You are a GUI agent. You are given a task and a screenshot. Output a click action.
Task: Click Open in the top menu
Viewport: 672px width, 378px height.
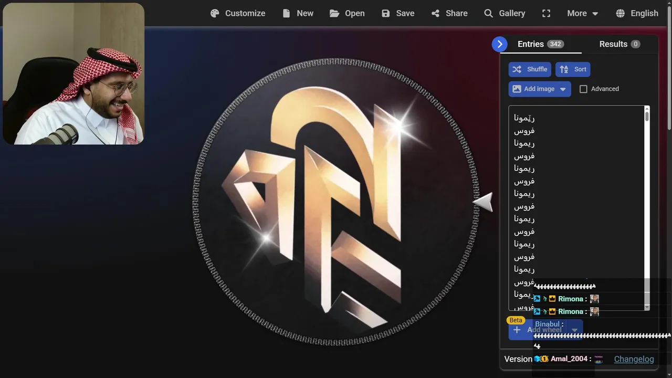347,13
